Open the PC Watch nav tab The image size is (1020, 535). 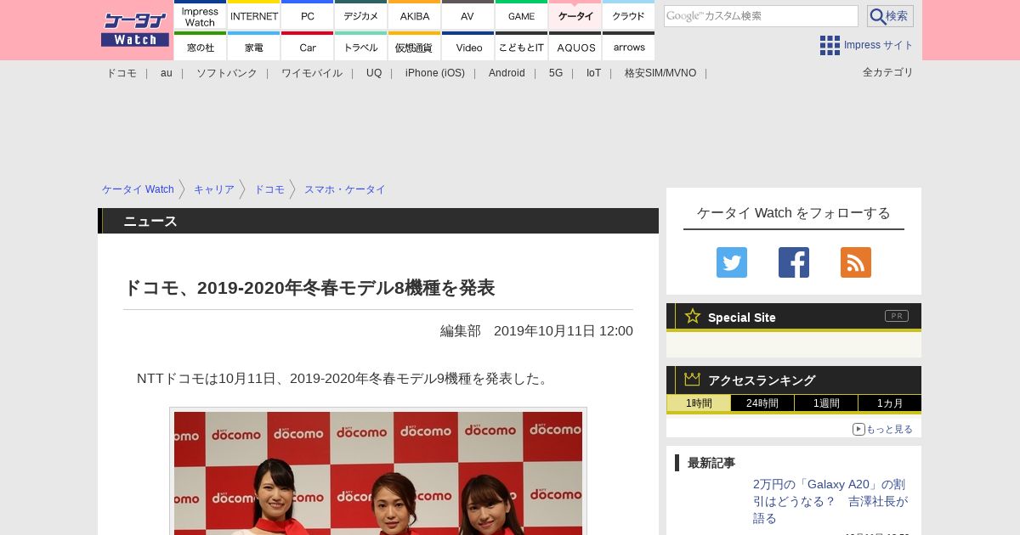(308, 15)
